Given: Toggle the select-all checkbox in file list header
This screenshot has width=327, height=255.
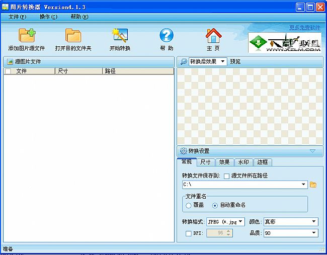Looking at the screenshot, I should pos(8,71).
